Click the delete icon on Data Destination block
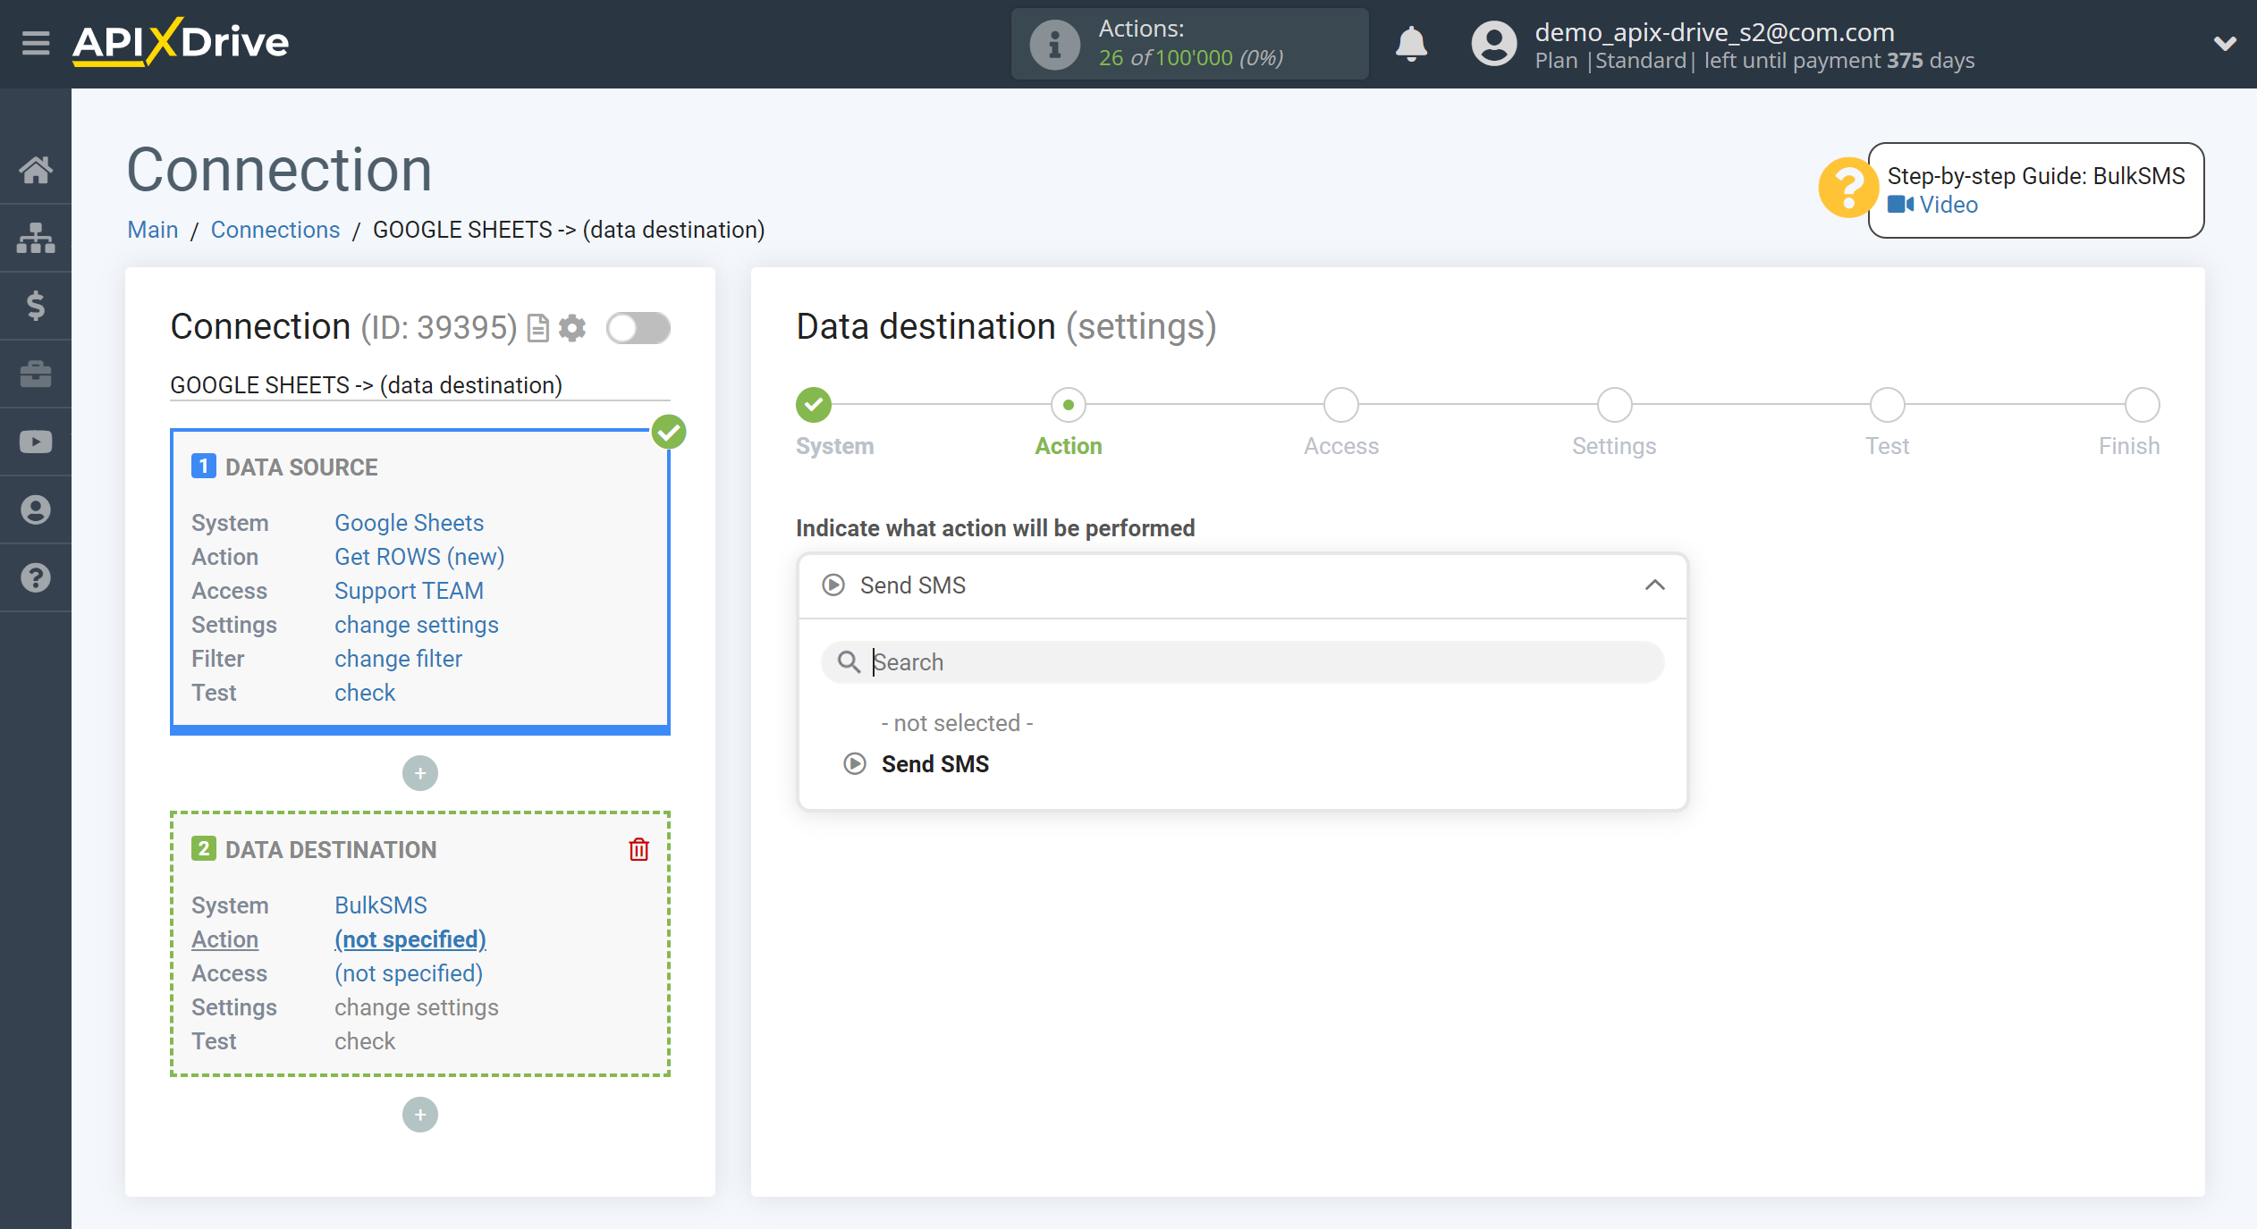Image resolution: width=2257 pixels, height=1229 pixels. click(x=638, y=849)
